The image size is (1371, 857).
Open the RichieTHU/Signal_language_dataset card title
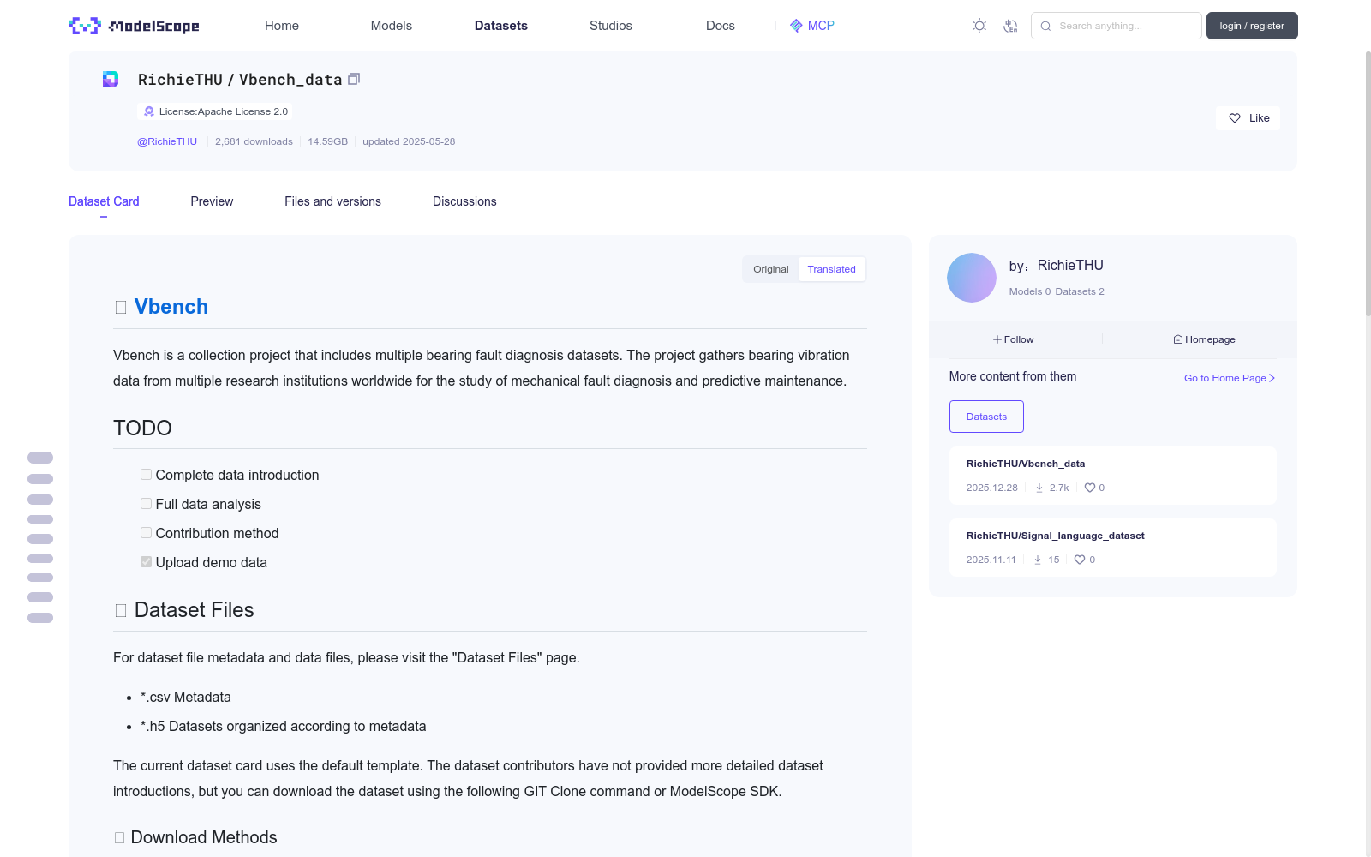1056,536
